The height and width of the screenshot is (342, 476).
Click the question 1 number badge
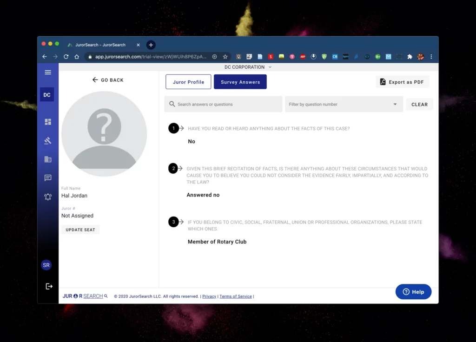174,128
